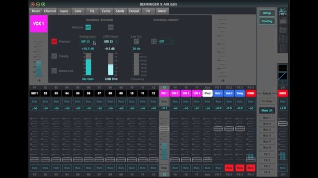Click the channel insert icon beside Off
Image resolution: width=318 pixels, height=178 pixels.
pyautogui.click(x=154, y=42)
